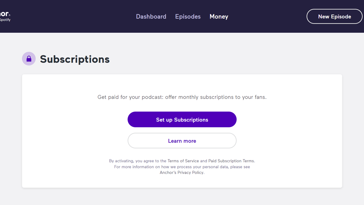364x205 pixels.
Task: Follow the Anchor's Privacy Policy link
Action: 182,172
